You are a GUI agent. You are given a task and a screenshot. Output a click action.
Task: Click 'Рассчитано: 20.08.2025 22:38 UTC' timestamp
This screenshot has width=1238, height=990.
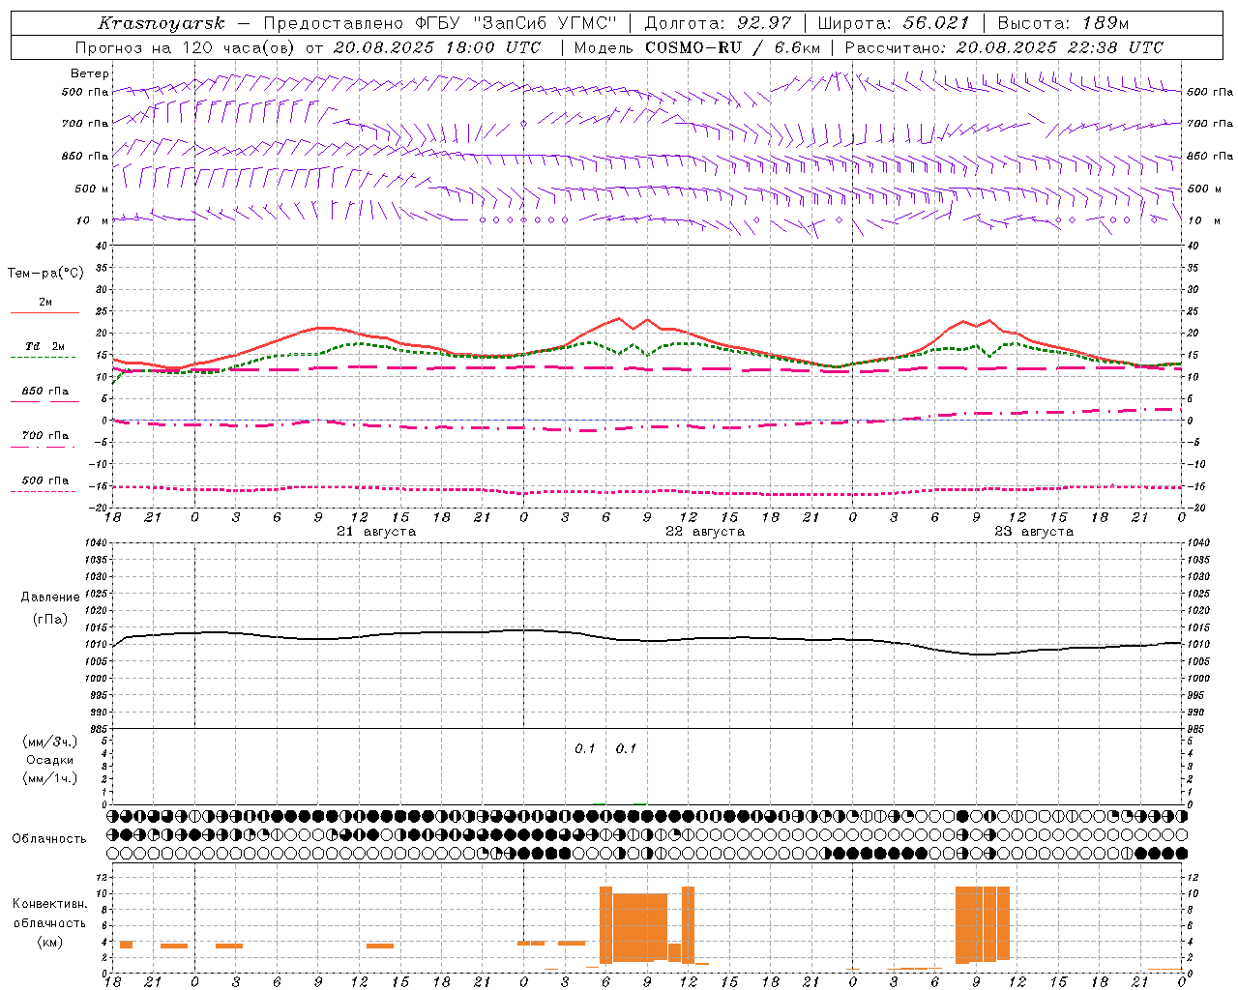click(x=1004, y=47)
